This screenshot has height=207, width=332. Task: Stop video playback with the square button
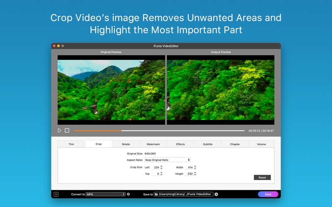(x=67, y=130)
